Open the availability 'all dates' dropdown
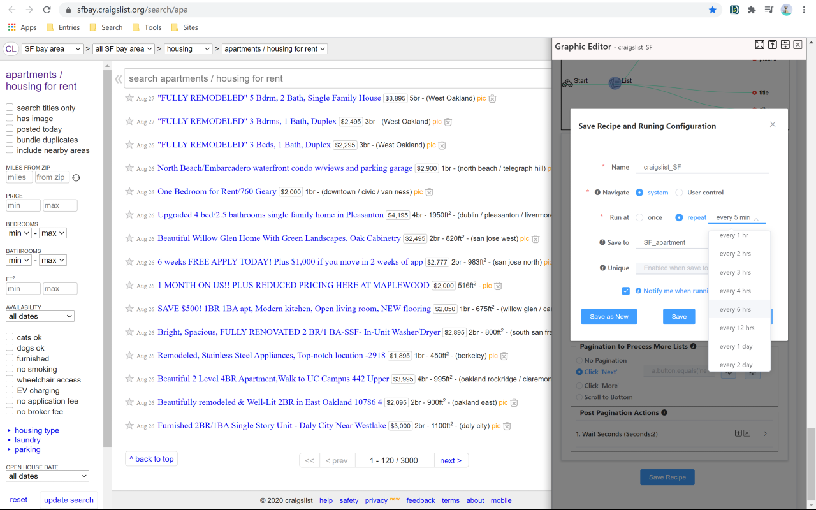 (x=40, y=316)
